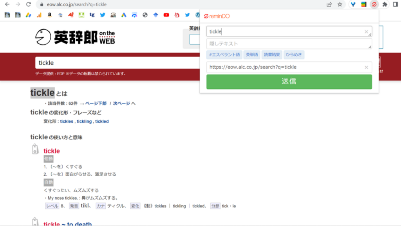The image size is (401, 226).
Task: Open the red tickle headword entry
Action: pyautogui.click(x=52, y=151)
